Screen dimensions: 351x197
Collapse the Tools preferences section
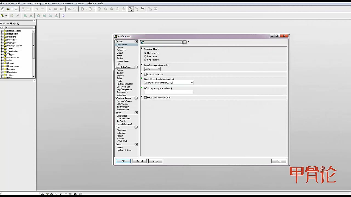(136, 113)
